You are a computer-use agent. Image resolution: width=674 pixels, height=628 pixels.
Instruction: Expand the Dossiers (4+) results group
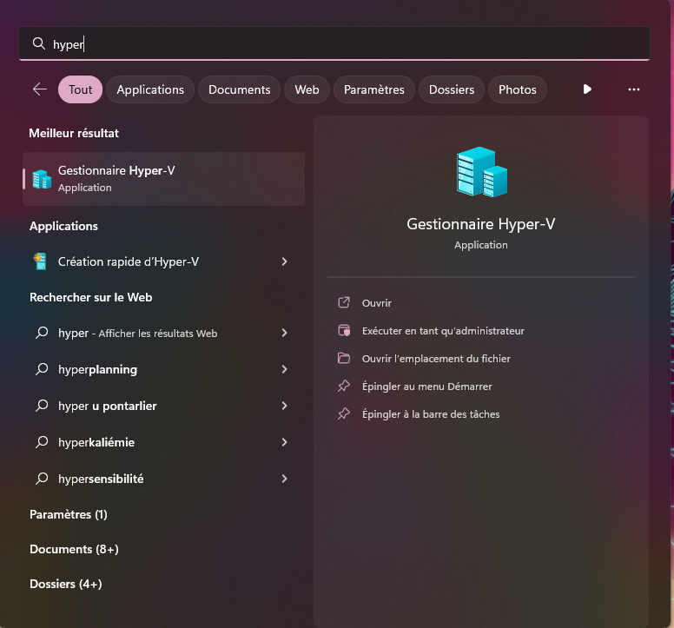click(66, 585)
